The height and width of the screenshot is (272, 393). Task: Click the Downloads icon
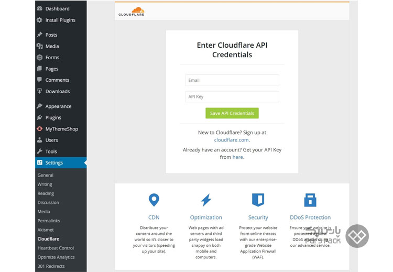tap(39, 91)
